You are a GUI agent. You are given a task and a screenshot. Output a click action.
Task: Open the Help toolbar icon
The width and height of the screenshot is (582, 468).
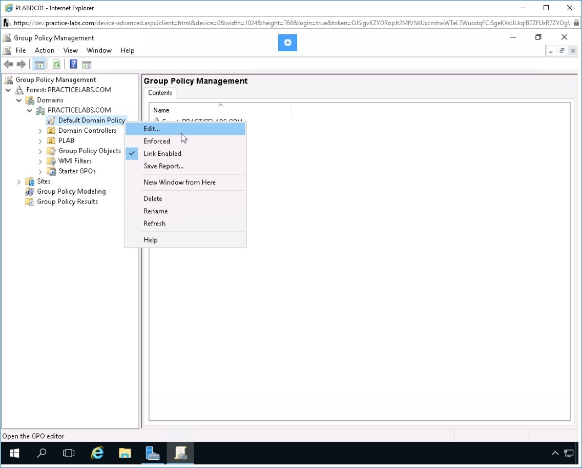(x=73, y=64)
